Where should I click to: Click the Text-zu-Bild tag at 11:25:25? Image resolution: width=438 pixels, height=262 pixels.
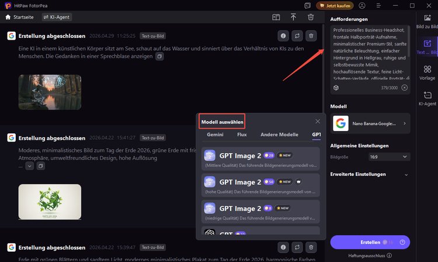pos(153,36)
